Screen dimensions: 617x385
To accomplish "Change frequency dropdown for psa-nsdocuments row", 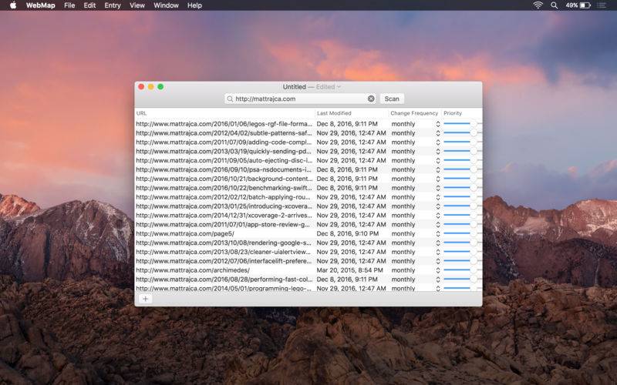I will click(416, 169).
